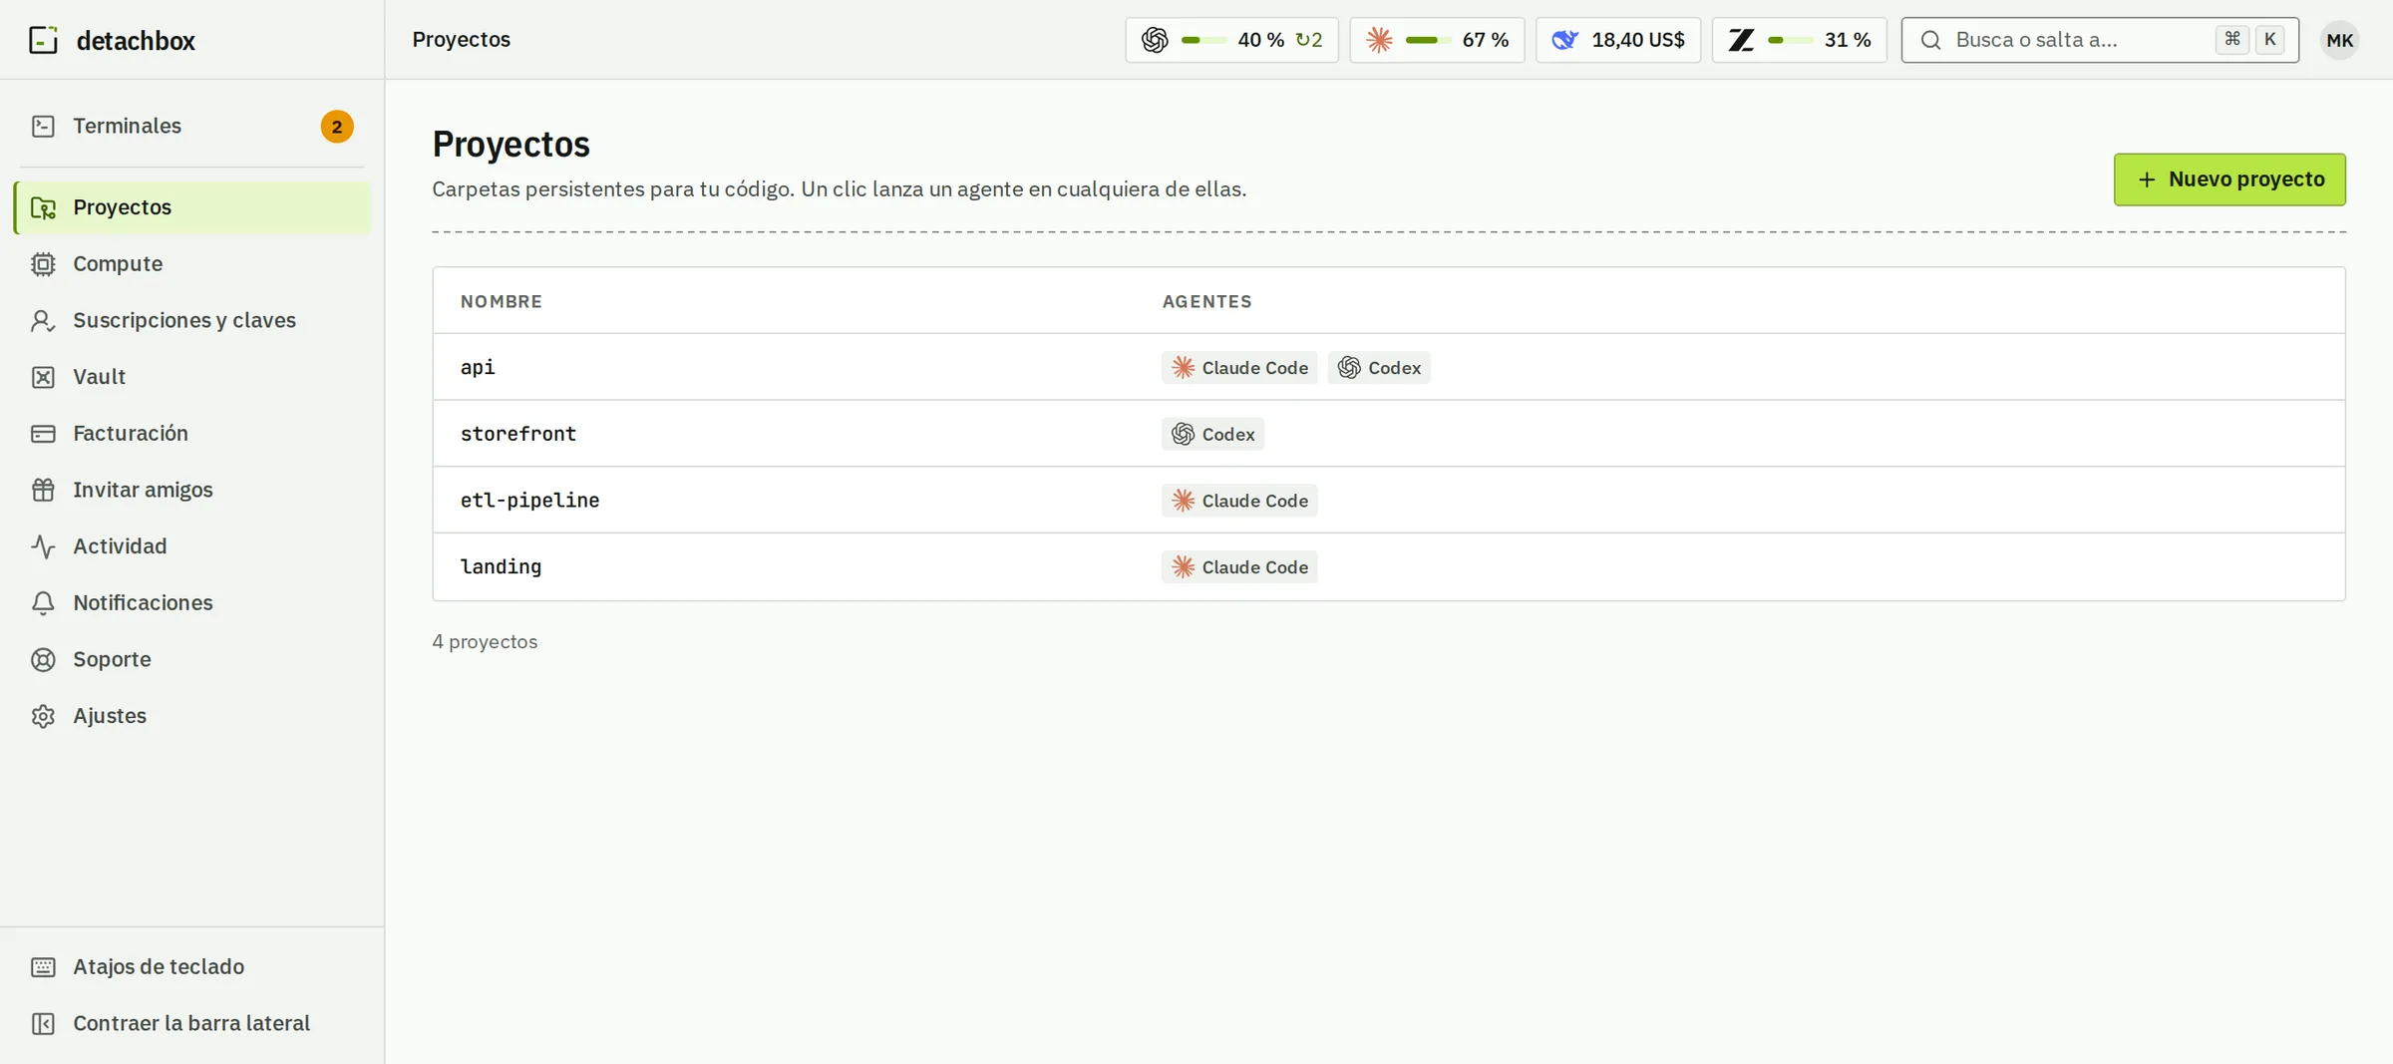The image size is (2393, 1064).
Task: Open Atajos de teclado
Action: [x=192, y=967]
